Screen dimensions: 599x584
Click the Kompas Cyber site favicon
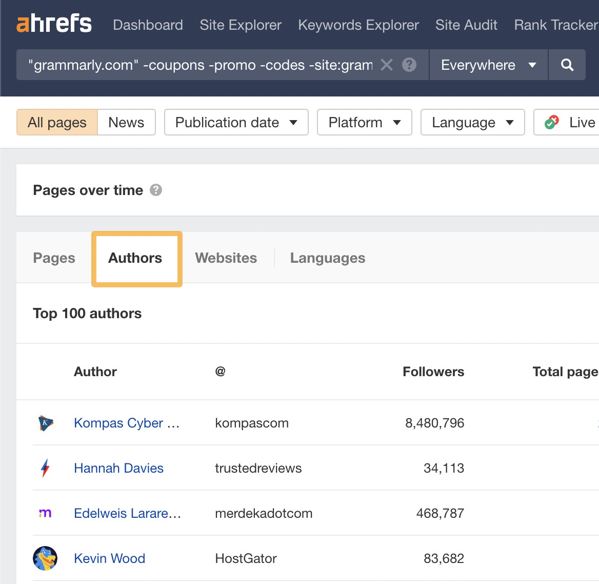pos(45,423)
